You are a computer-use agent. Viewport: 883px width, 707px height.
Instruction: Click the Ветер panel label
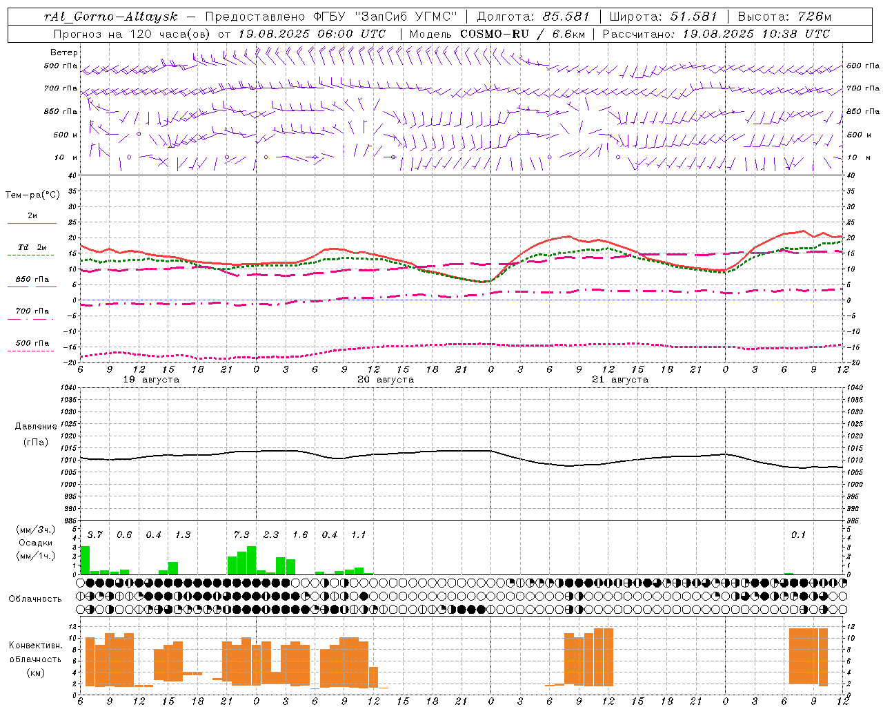64,52
